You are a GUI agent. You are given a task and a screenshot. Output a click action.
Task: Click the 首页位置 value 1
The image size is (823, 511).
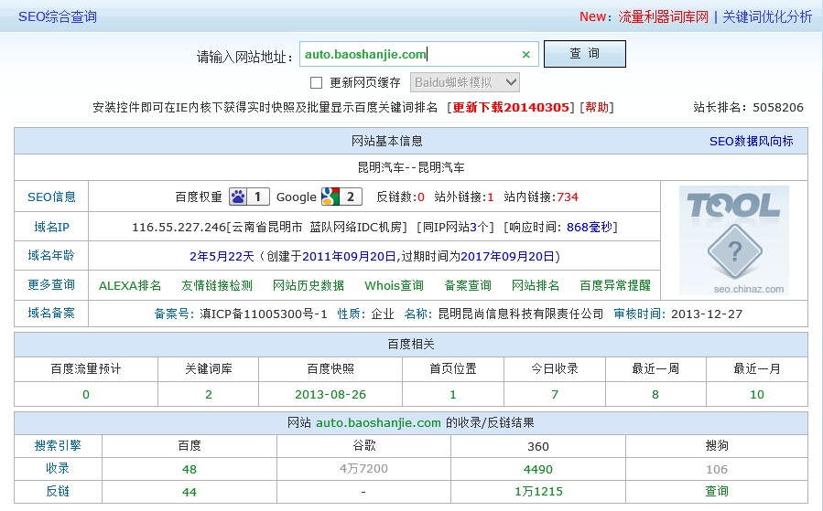(453, 395)
